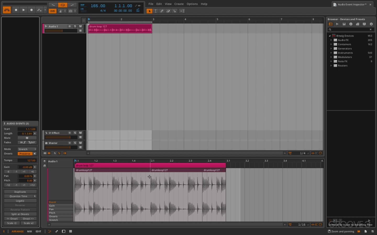Adjust the S1 Effect volume fader
The image size is (377, 235).
pos(61,137)
